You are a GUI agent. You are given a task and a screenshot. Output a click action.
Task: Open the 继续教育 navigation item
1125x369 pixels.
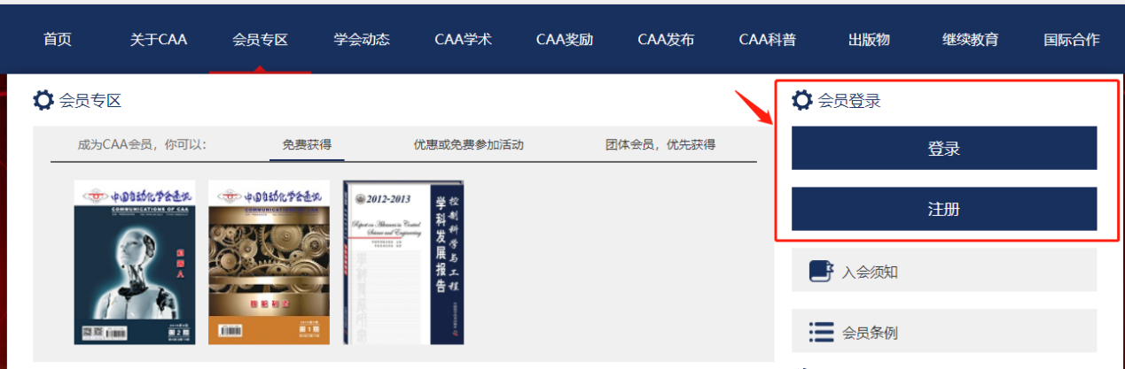[x=970, y=40]
